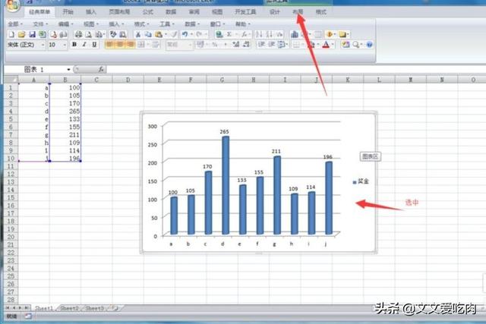This screenshot has height=324, width=486.
Task: Toggle Italic formatting
Action: (84, 45)
